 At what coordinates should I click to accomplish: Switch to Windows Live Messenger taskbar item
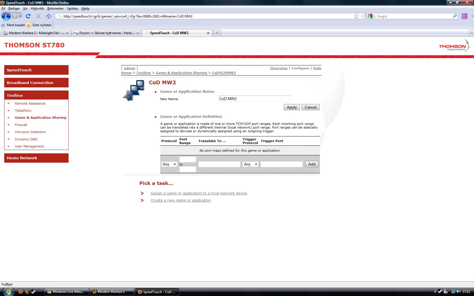67,292
